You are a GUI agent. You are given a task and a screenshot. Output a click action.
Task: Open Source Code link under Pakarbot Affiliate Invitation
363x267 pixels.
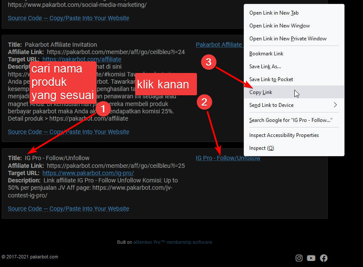tap(69, 132)
